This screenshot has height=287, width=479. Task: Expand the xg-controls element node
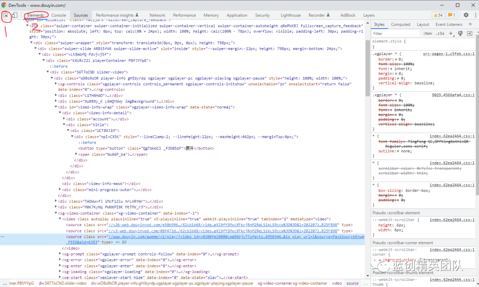click(55, 84)
